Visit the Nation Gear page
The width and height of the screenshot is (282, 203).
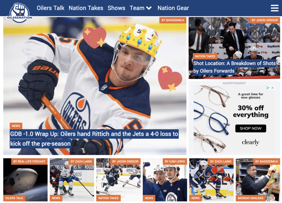(x=173, y=8)
